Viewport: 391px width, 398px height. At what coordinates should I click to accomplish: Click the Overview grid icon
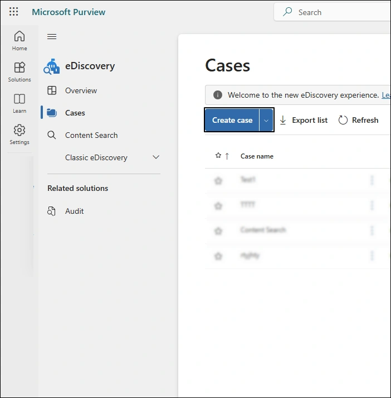point(52,90)
